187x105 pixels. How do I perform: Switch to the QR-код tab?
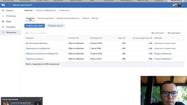pyautogui.click(x=95, y=18)
